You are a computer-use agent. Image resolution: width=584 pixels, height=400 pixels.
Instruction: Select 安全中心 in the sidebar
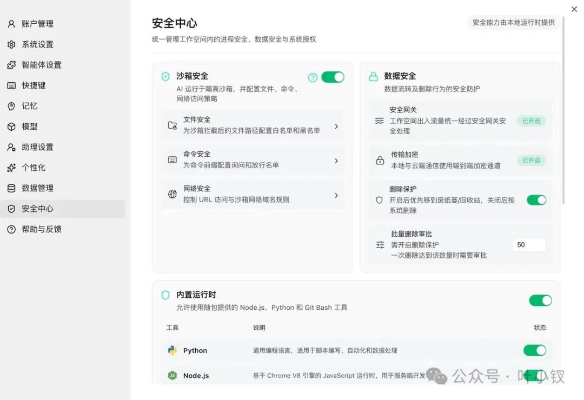(x=63, y=209)
